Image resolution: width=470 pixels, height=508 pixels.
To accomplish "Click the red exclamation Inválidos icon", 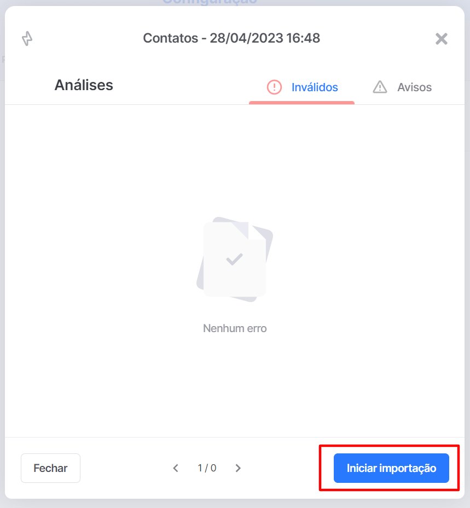I will coord(274,87).
